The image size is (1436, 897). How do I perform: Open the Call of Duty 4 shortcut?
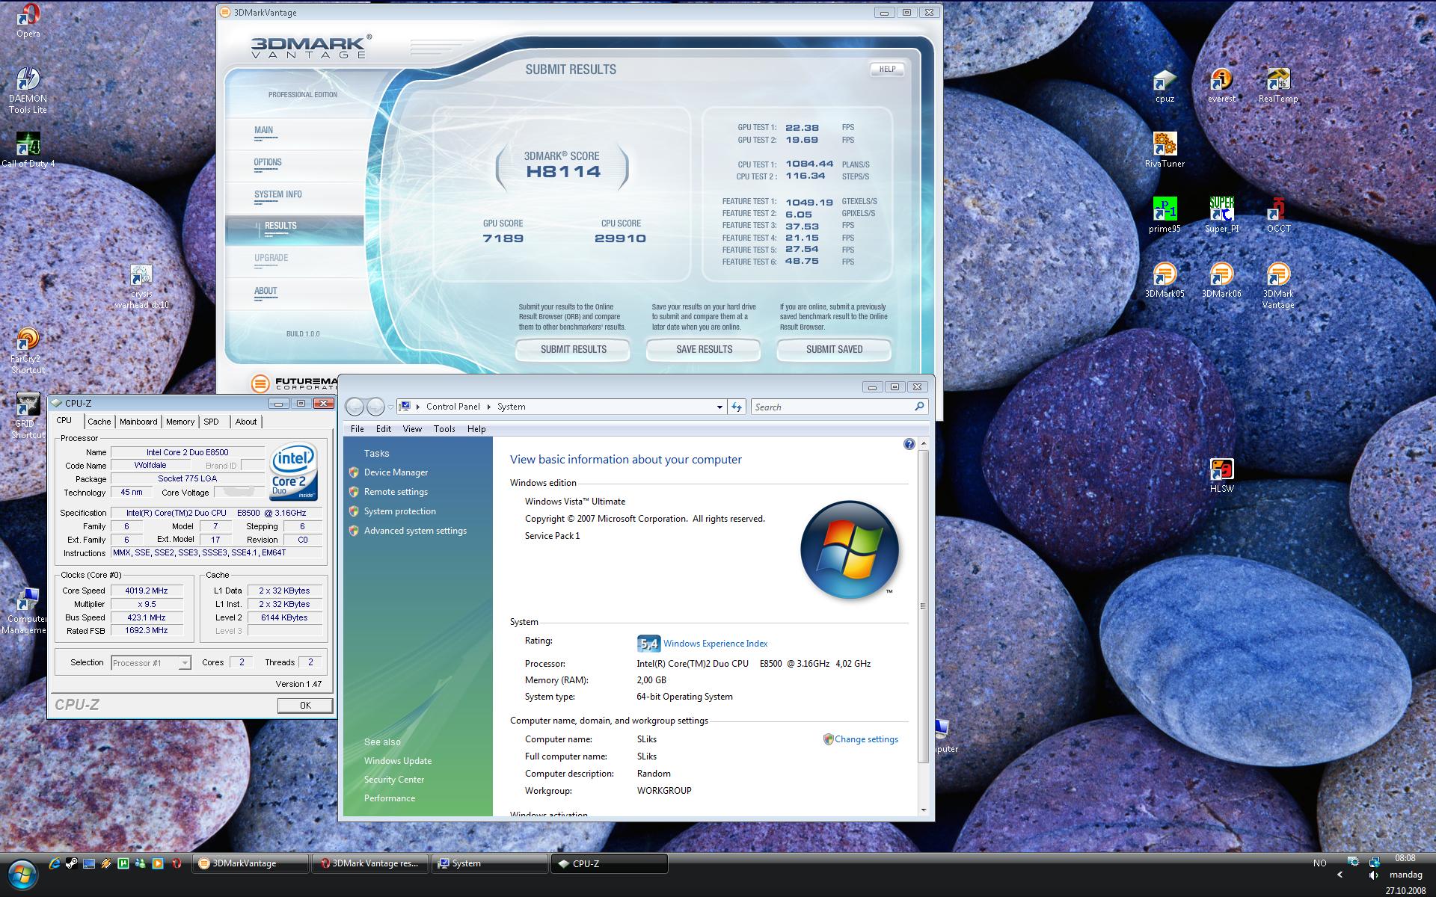(28, 149)
